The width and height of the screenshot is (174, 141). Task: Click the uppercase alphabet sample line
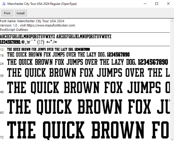pos(55,36)
